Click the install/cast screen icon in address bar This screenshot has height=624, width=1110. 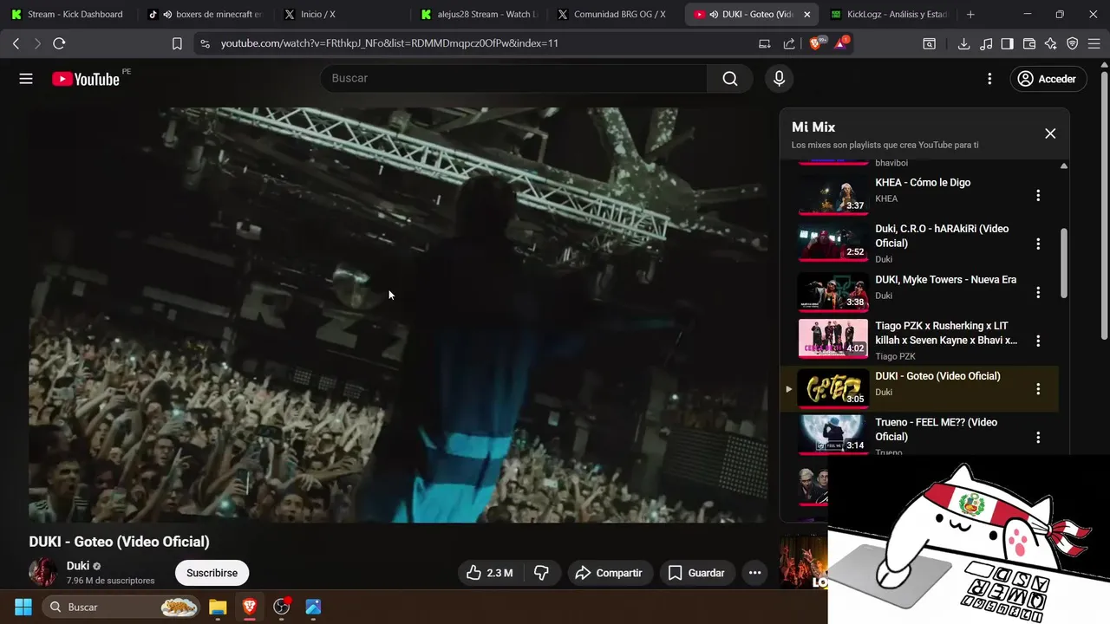click(x=765, y=43)
